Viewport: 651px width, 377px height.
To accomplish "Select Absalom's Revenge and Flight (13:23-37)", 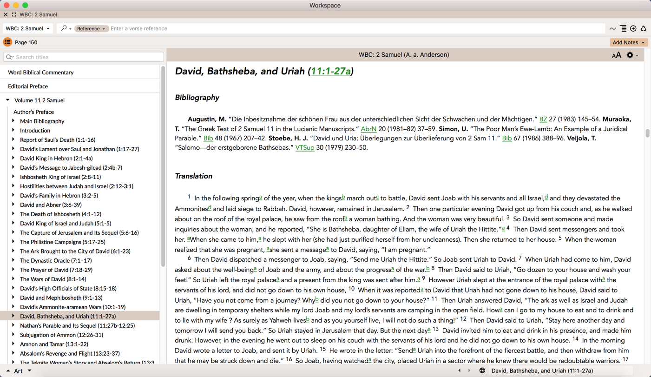I will point(70,354).
